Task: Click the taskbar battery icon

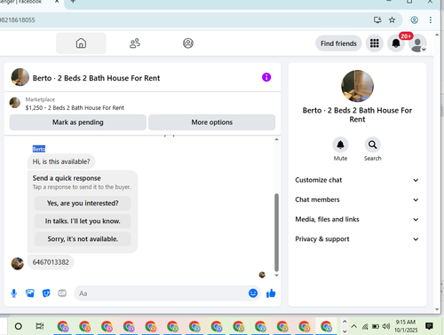Action: pos(376,326)
